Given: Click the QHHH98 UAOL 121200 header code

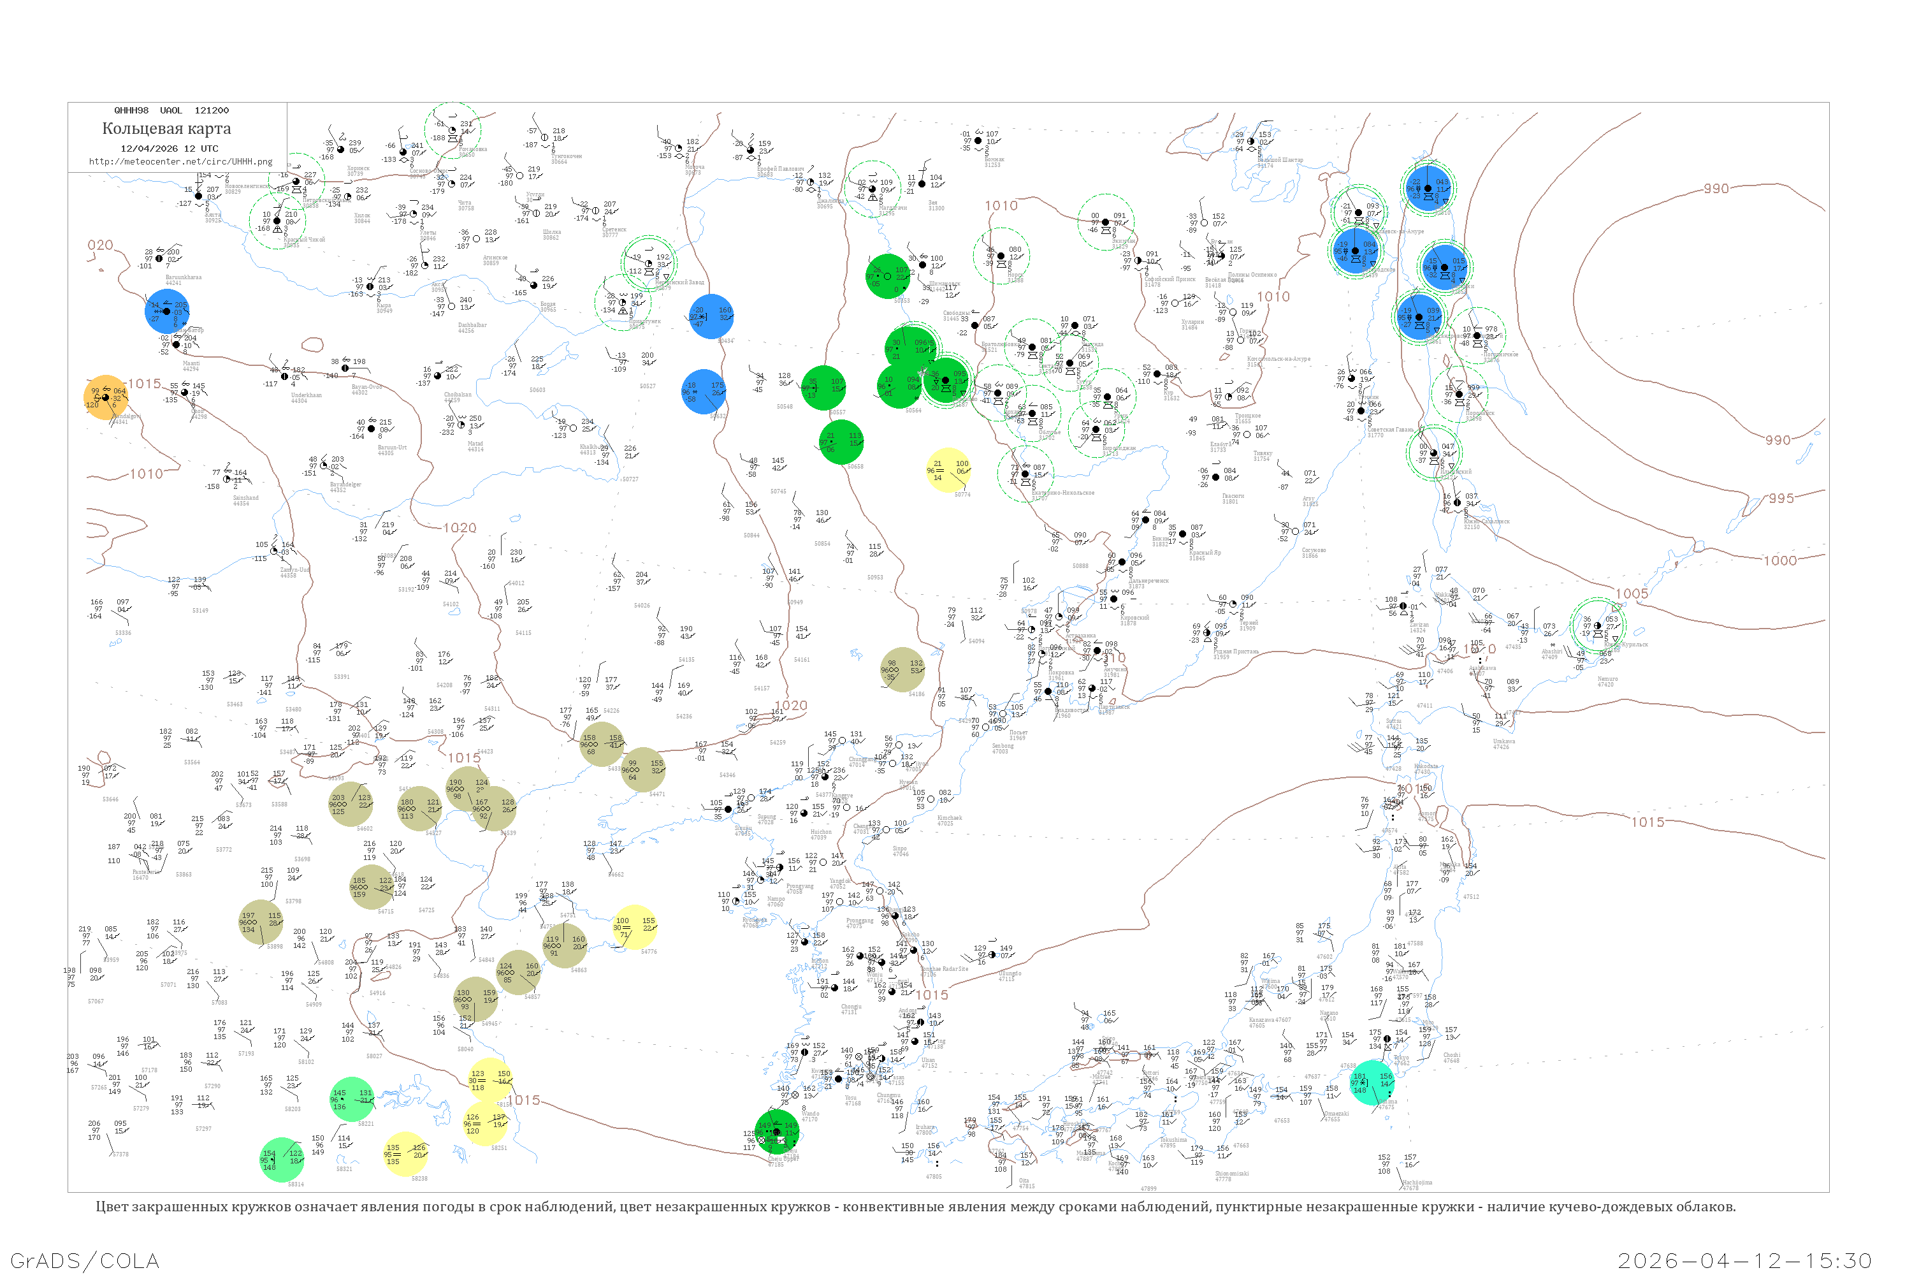Looking at the screenshot, I should [x=171, y=110].
